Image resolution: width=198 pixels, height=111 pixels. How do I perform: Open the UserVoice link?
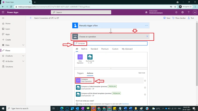[x=125, y=104]
